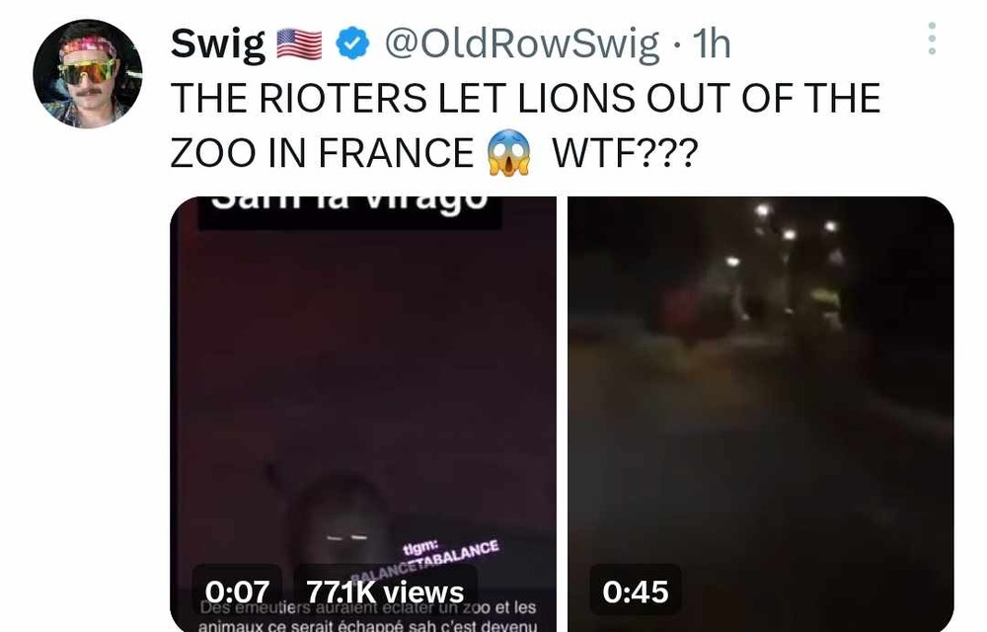Click the screaming face emoji in tweet
The height and width of the screenshot is (632, 987).
(508, 152)
